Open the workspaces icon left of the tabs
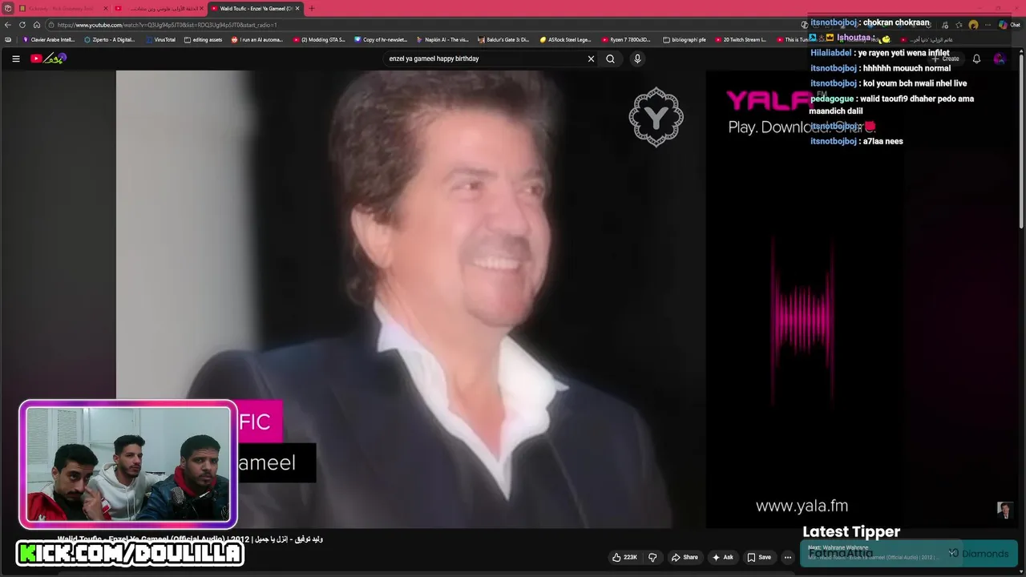Viewport: 1026px width, 577px height. tap(8, 8)
